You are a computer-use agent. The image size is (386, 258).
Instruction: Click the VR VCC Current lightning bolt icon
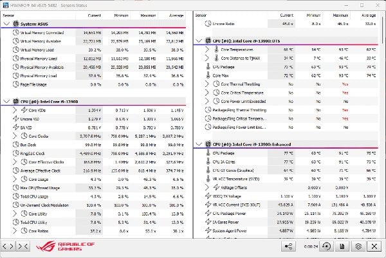click(208, 205)
